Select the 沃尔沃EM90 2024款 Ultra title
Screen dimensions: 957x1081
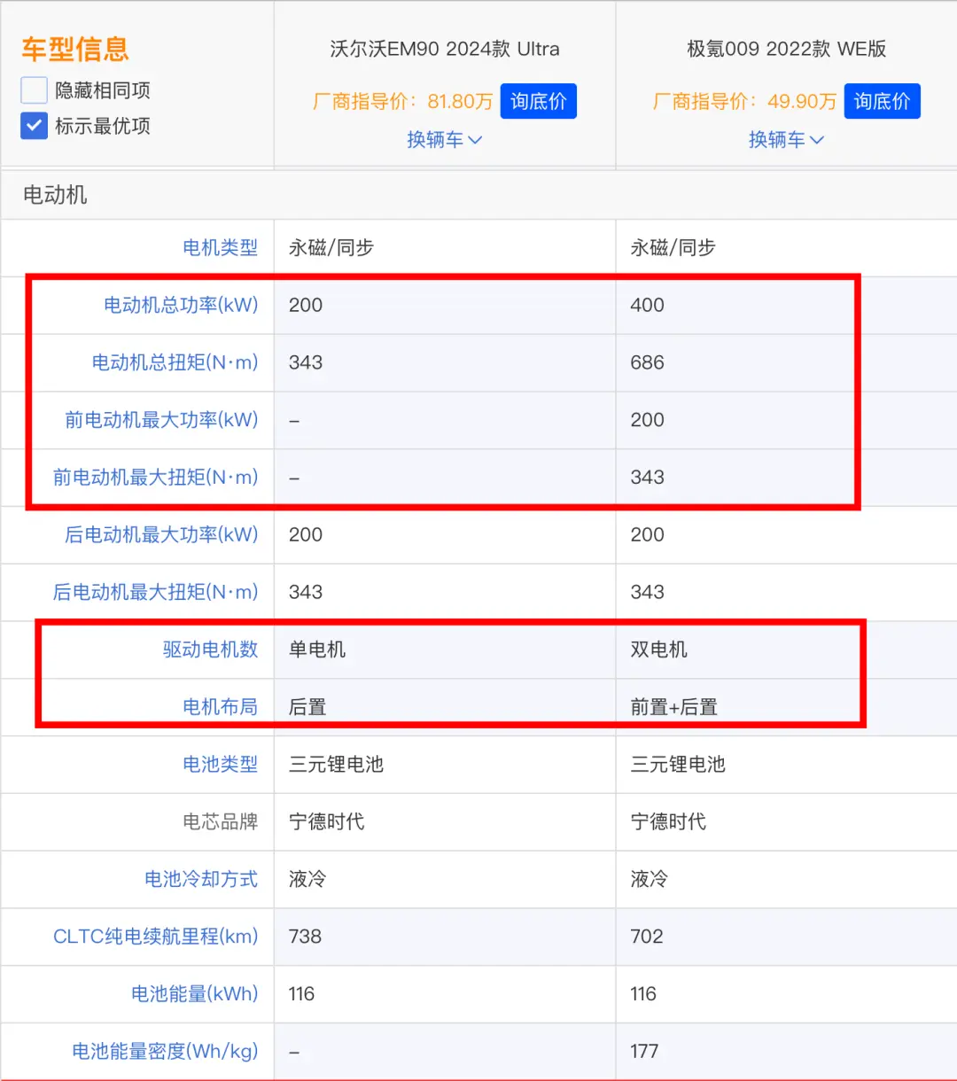click(445, 49)
